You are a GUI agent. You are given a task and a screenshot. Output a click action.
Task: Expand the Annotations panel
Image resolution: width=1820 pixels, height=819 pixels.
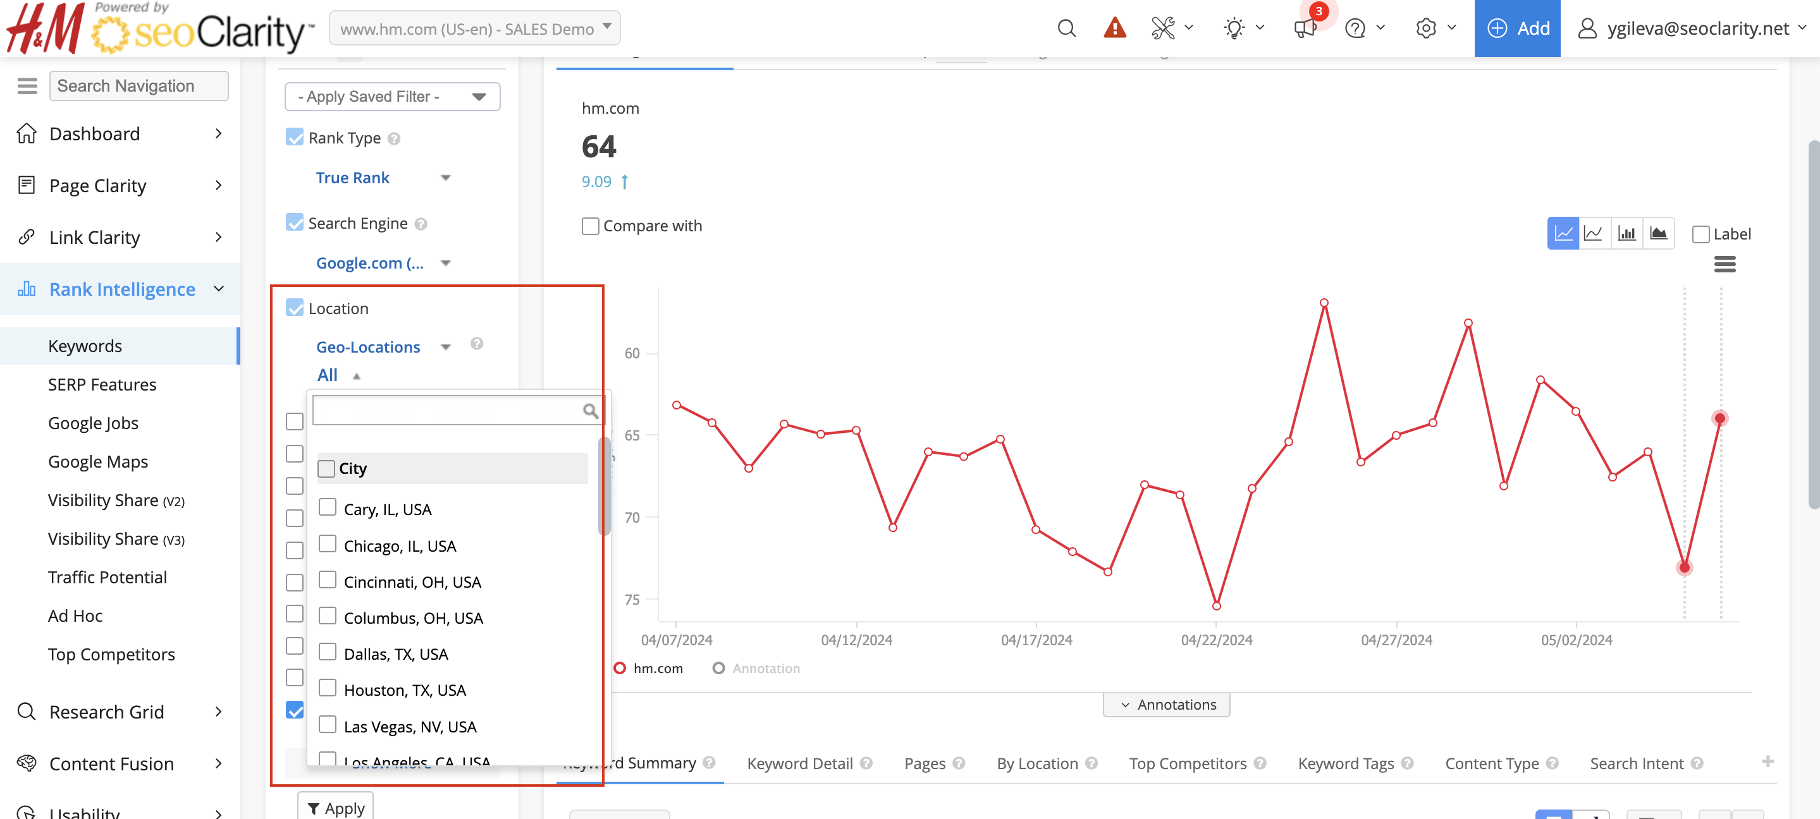tap(1167, 705)
